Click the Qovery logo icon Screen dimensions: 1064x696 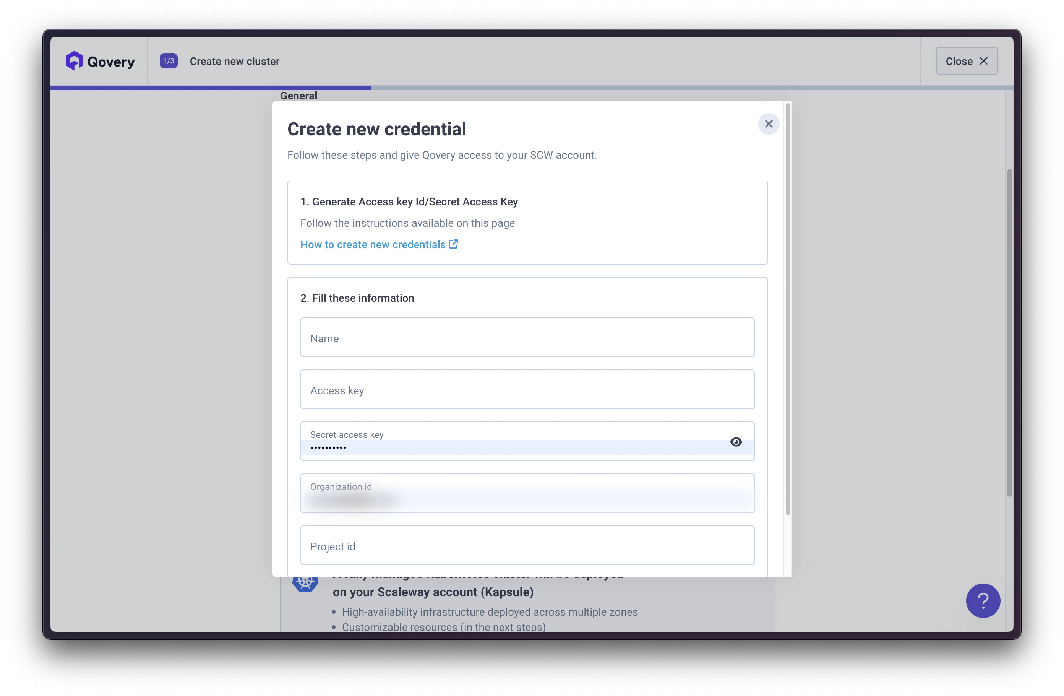[74, 60]
